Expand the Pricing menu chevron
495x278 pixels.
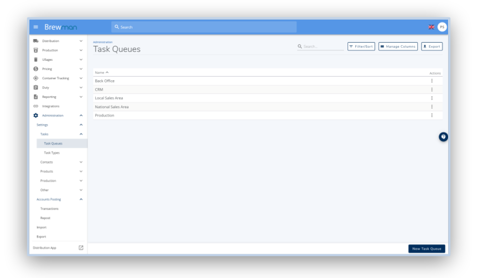tap(81, 68)
